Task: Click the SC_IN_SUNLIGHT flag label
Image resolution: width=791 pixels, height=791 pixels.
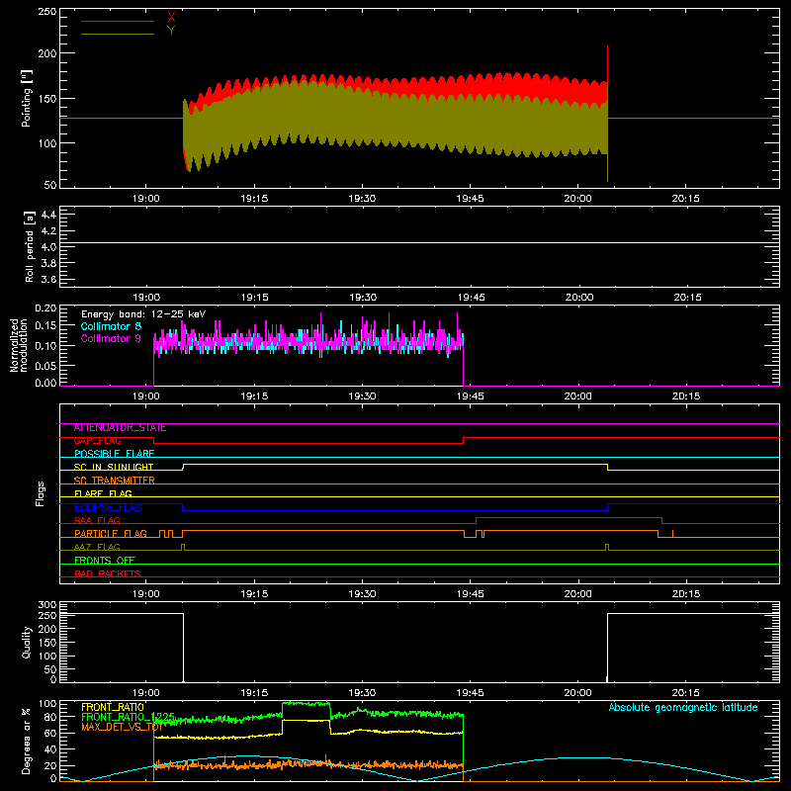Action: 114,467
